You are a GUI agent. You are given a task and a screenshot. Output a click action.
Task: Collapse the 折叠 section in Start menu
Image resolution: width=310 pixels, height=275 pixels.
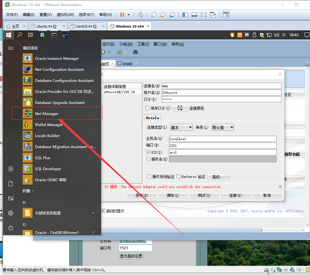[28, 191]
